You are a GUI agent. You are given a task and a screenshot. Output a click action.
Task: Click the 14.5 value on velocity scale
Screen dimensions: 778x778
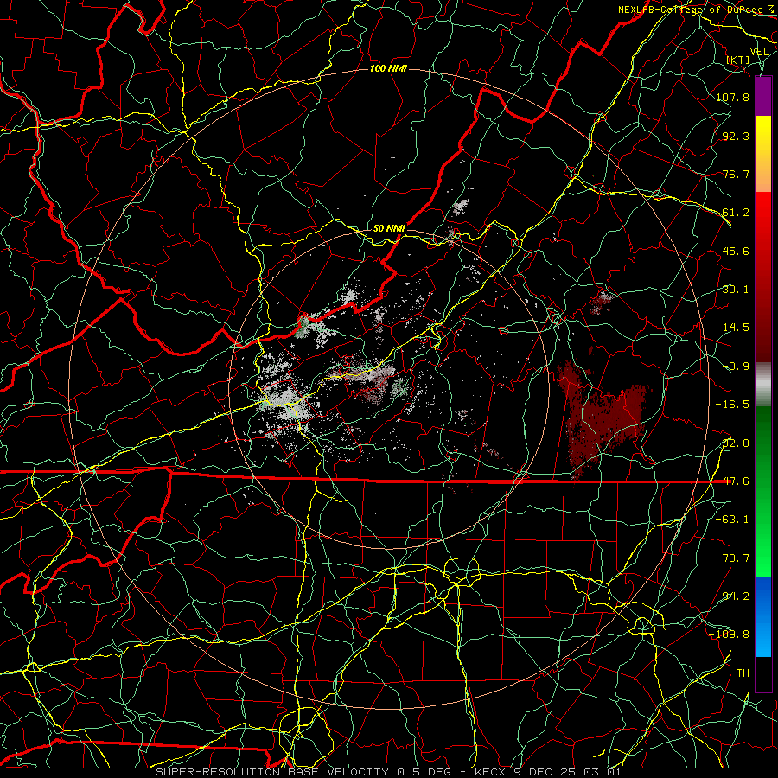click(x=736, y=328)
